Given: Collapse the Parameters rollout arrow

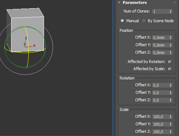Looking at the screenshot, I should pyautogui.click(x=119, y=3).
